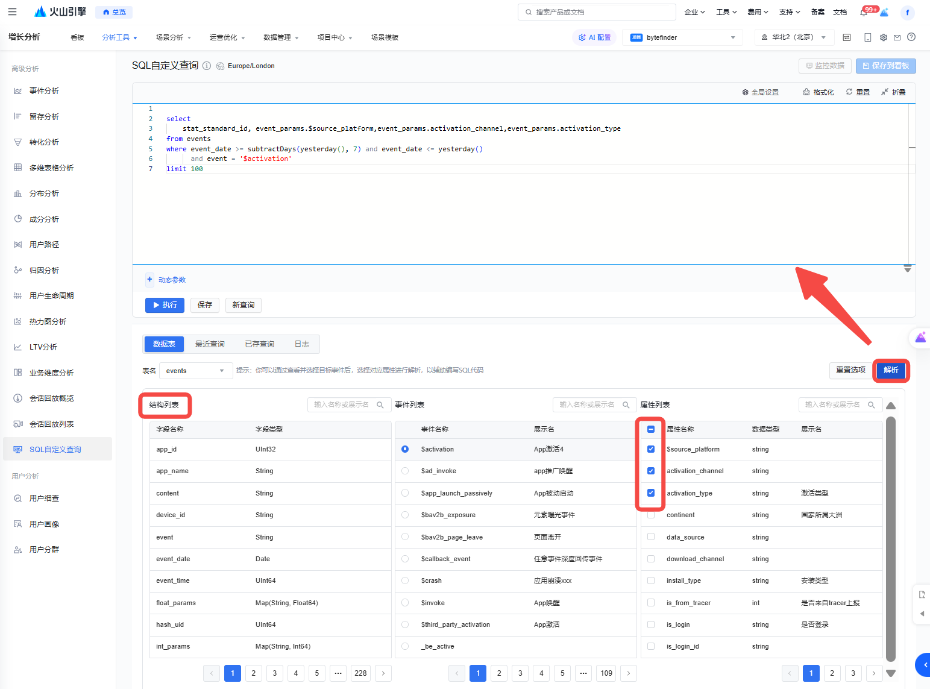Image resolution: width=930 pixels, height=689 pixels.
Task: Open the help question-mark icon
Action: click(911, 37)
